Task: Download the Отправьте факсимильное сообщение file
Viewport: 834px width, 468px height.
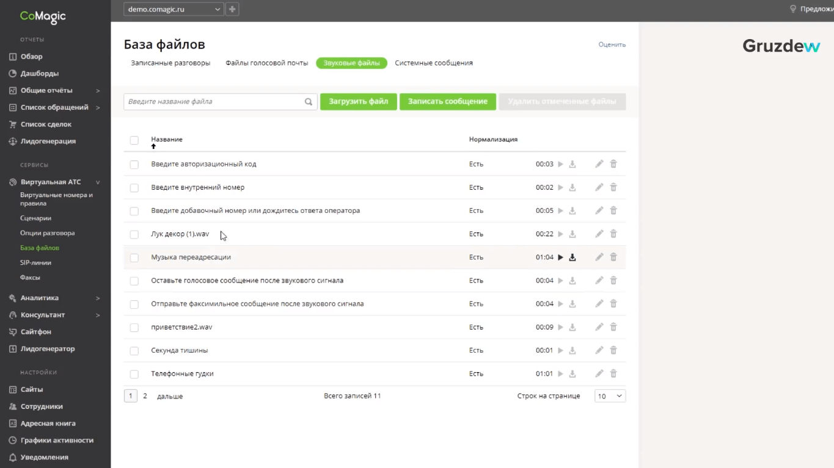Action: click(572, 304)
